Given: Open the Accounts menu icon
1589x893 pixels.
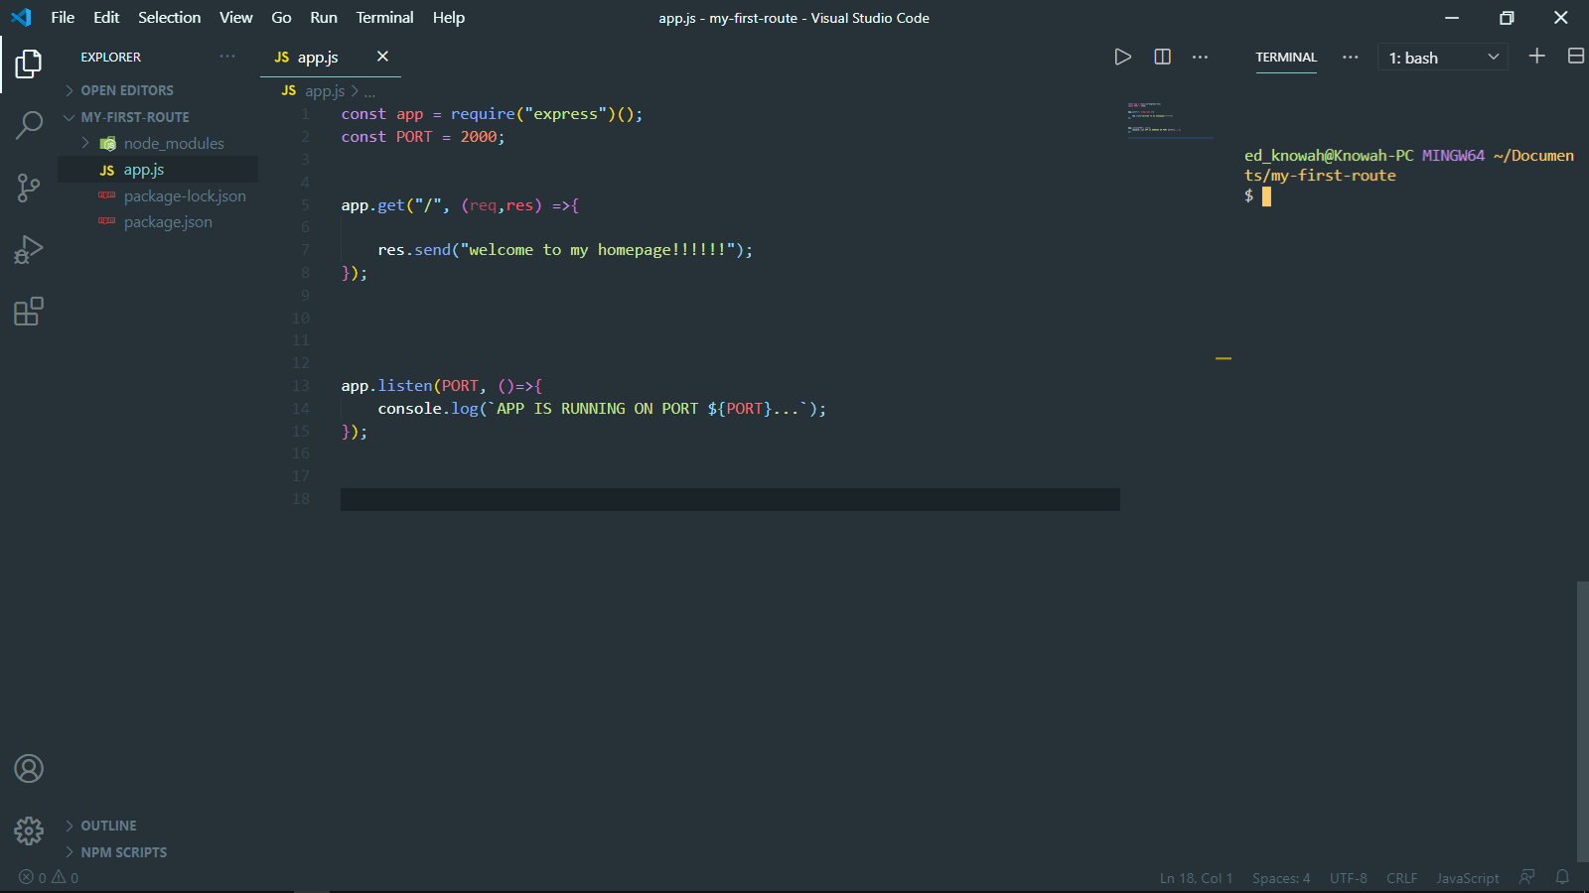Looking at the screenshot, I should tap(29, 769).
